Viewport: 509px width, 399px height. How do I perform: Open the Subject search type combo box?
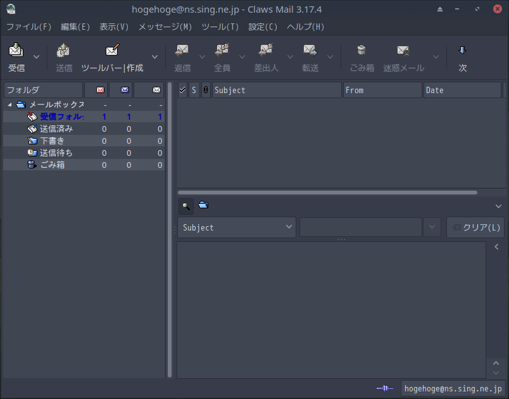click(x=237, y=227)
